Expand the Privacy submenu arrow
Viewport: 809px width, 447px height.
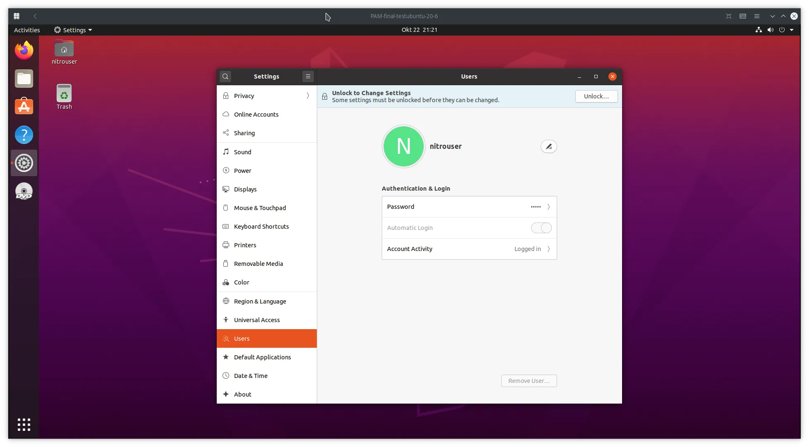pos(308,96)
